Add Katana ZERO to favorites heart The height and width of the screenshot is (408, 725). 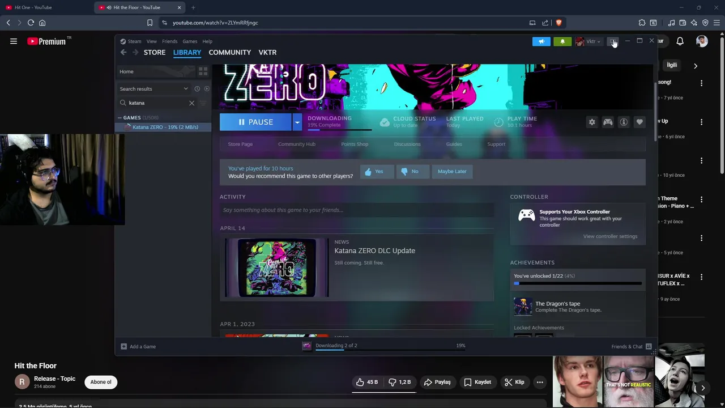coord(639,122)
